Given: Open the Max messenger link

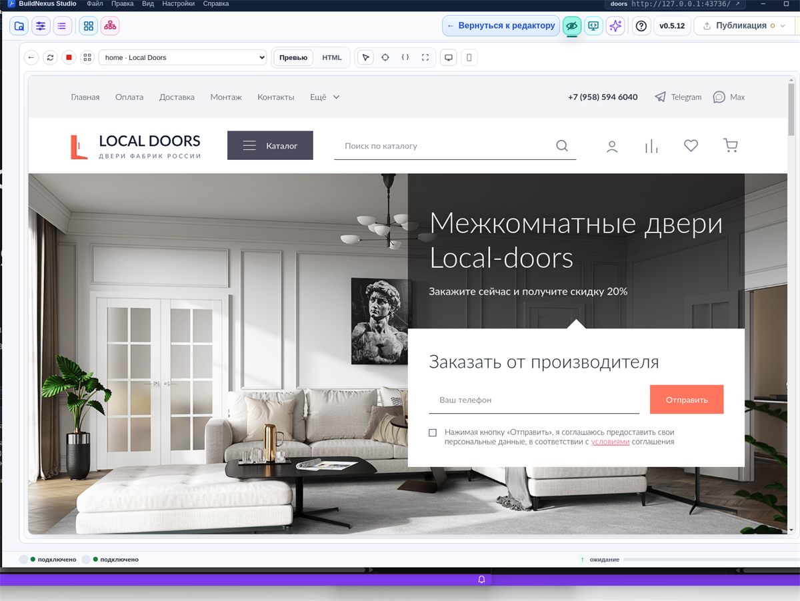Looking at the screenshot, I should click(729, 97).
